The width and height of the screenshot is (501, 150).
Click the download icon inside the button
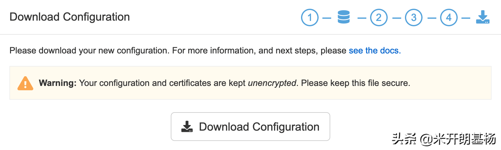187,127
